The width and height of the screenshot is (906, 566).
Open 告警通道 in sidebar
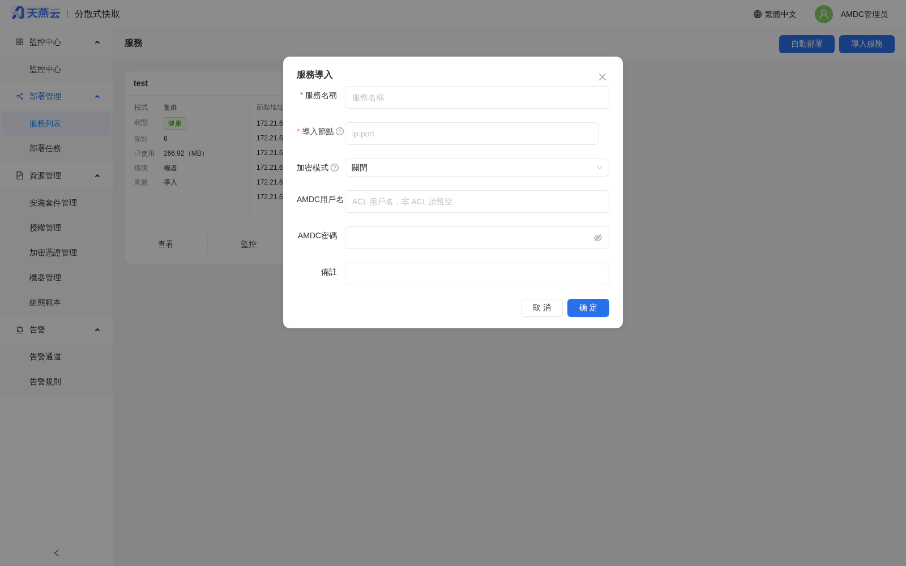[x=57, y=357]
